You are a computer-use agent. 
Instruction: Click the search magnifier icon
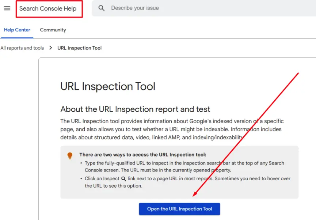101,8
